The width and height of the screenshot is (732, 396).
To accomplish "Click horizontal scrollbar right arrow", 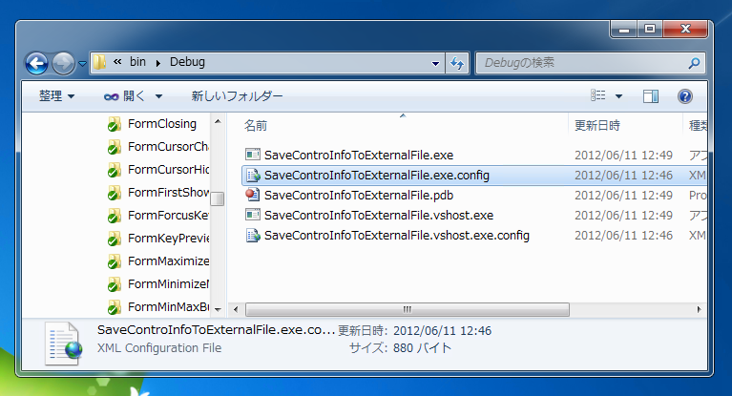I will pyautogui.click(x=699, y=309).
